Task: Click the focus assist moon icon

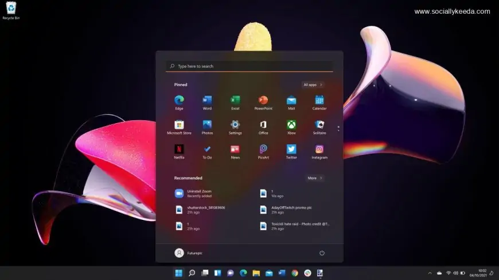Action: coord(492,273)
